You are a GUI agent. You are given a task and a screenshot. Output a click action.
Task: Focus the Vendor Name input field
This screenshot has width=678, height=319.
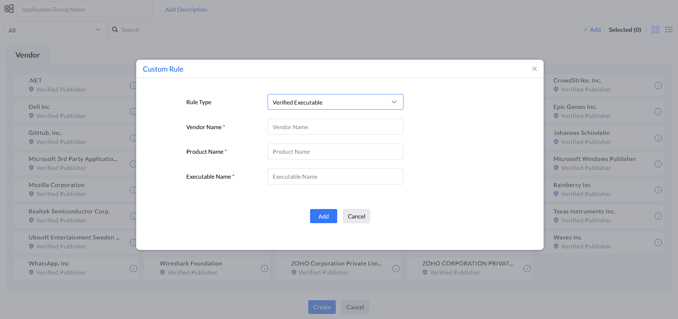335,127
